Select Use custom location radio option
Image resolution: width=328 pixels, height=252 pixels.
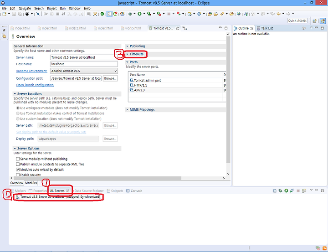18,118
